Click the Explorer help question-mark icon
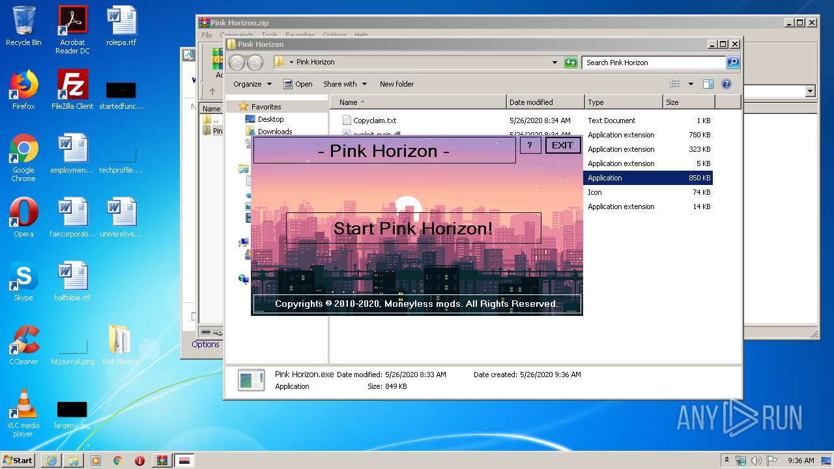Image resolution: width=834 pixels, height=469 pixels. click(726, 84)
